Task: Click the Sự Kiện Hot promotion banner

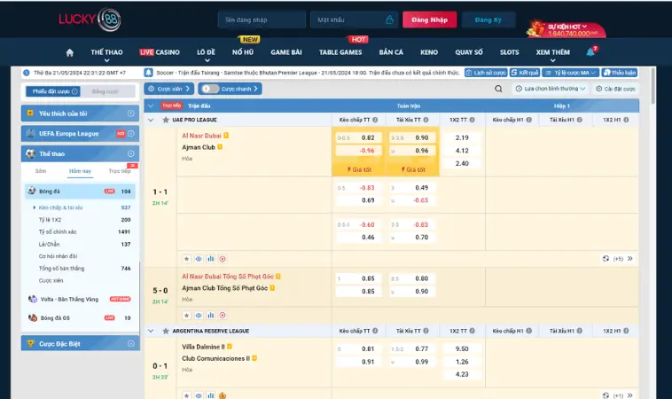Action: 566,29
